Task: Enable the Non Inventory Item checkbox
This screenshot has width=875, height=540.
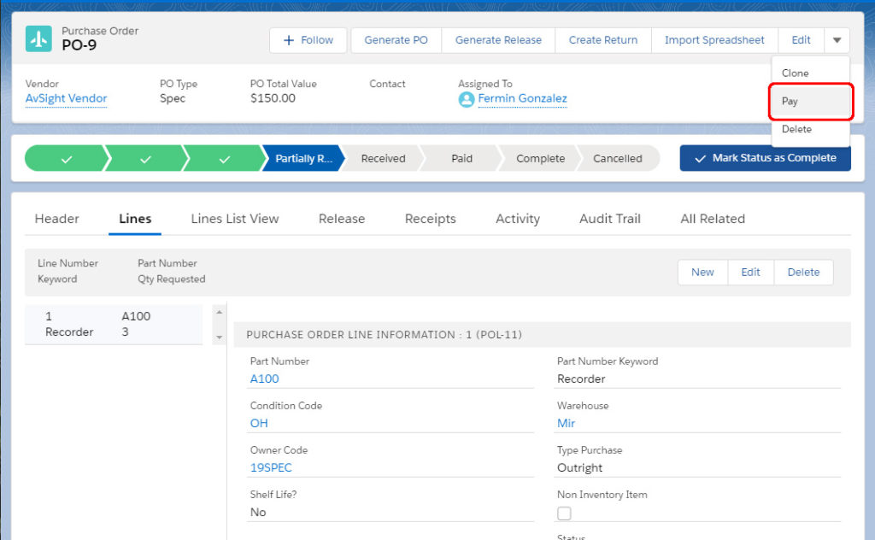Action: 564,513
